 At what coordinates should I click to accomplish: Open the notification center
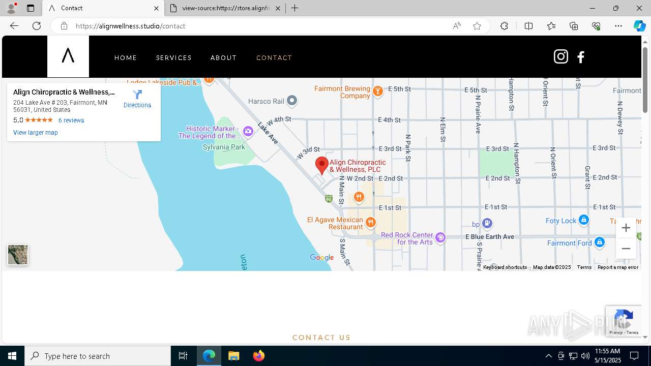[634, 356]
